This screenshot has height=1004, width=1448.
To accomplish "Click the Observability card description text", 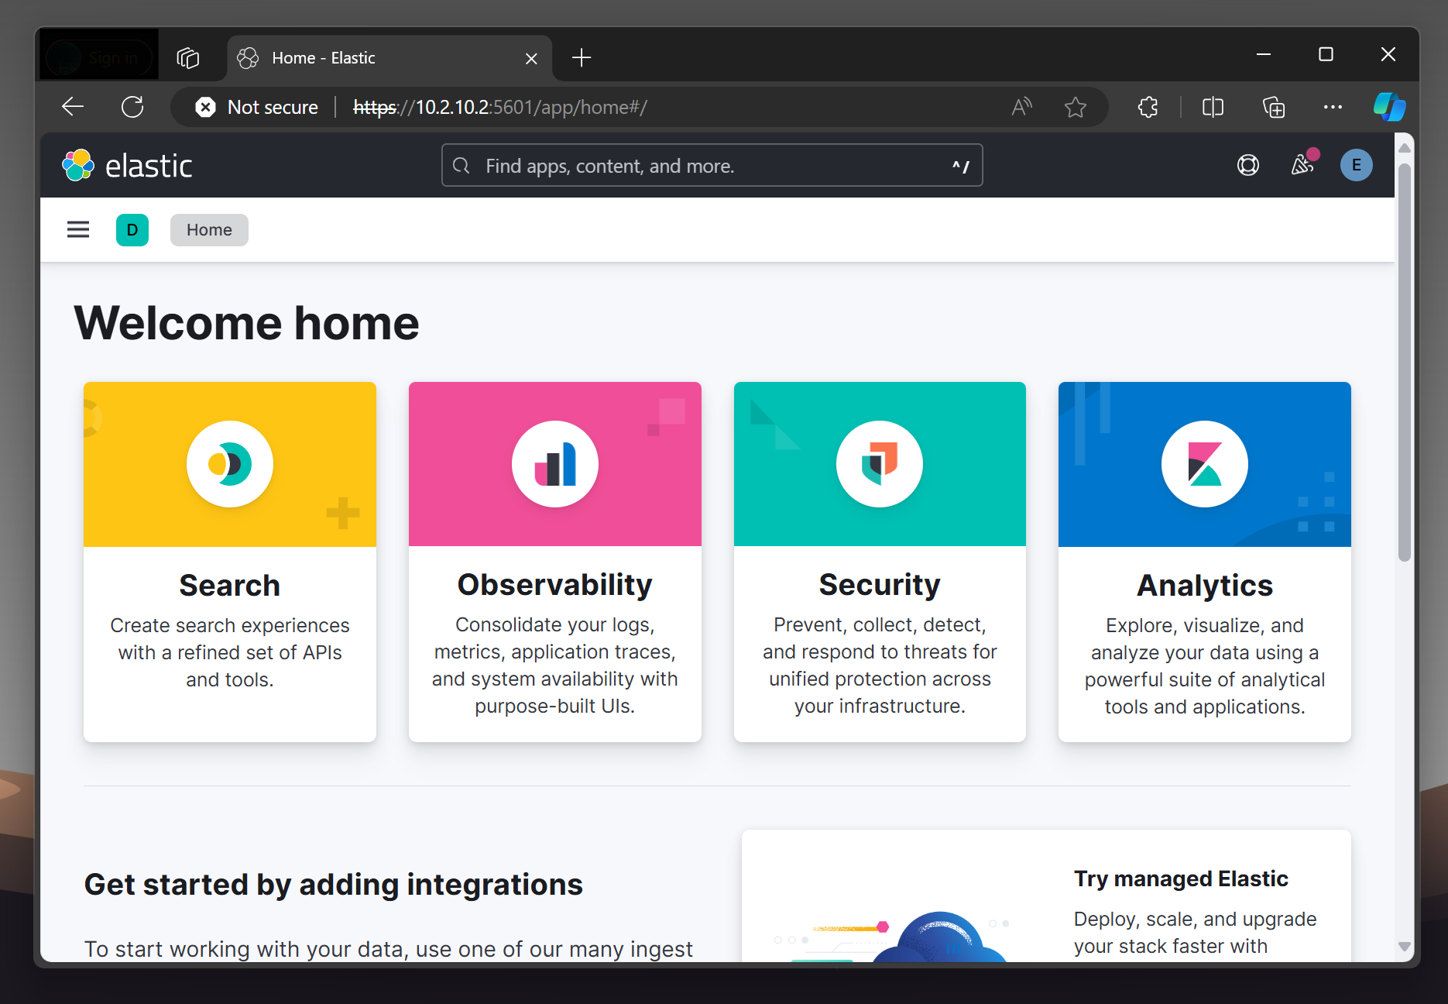I will point(555,665).
